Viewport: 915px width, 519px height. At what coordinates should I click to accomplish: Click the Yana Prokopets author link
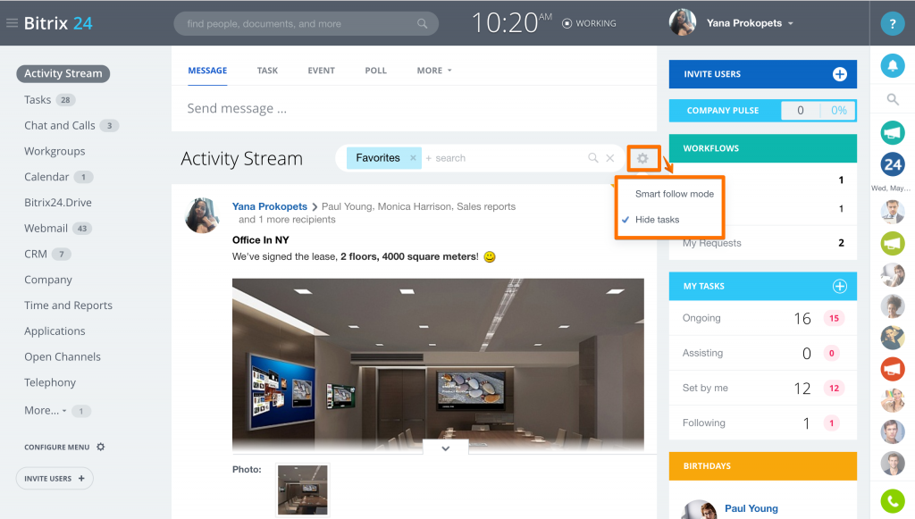(270, 206)
